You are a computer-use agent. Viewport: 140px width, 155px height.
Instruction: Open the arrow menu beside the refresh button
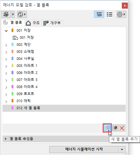(25, 14)
